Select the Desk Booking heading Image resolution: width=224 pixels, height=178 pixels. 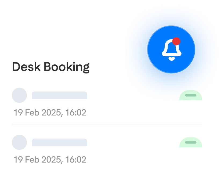tap(51, 67)
